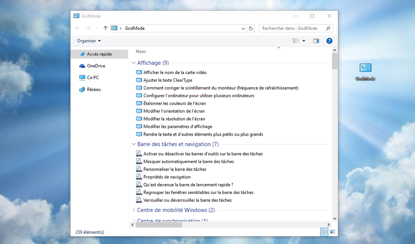Click the vertical scrollbar down arrow
The width and height of the screenshot is (415, 244).
pyautogui.click(x=335, y=218)
